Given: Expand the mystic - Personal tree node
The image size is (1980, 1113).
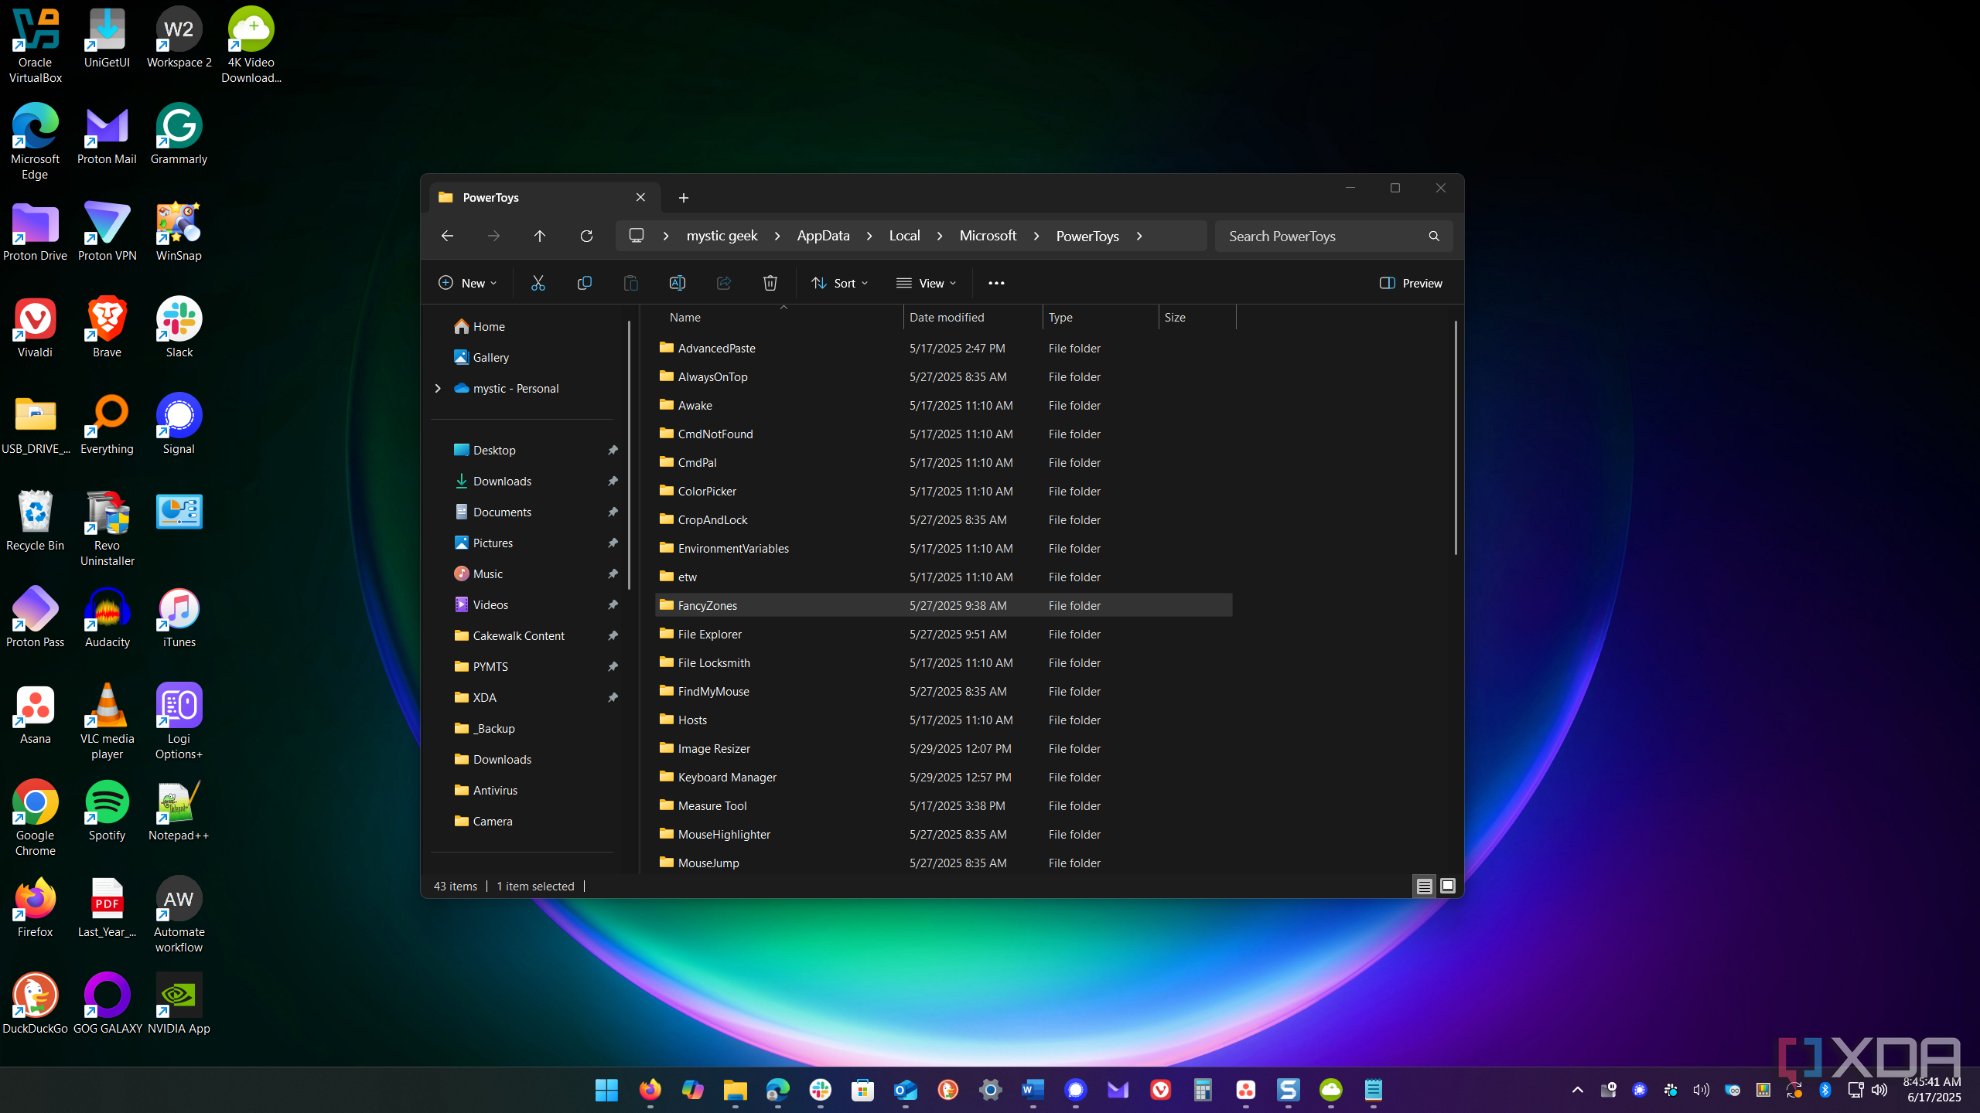Looking at the screenshot, I should coord(438,388).
